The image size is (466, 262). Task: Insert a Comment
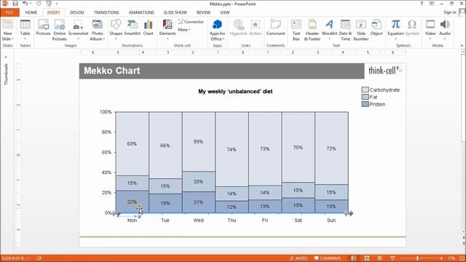click(x=275, y=28)
